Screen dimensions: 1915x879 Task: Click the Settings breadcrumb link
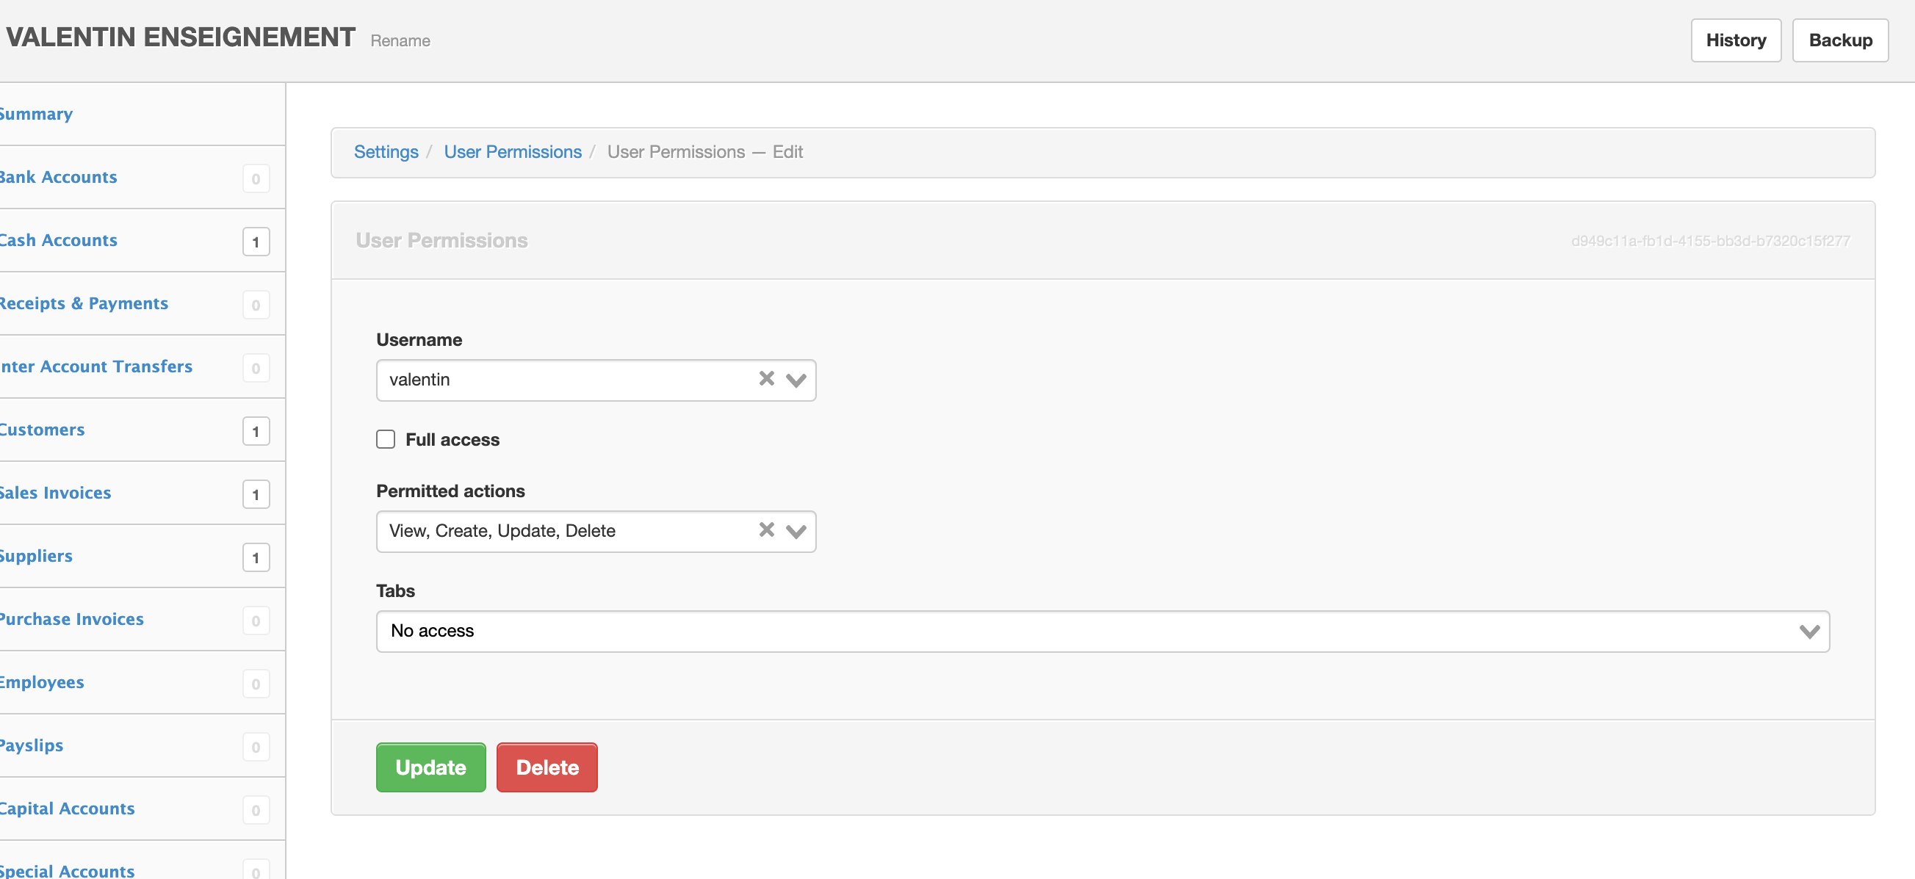[x=386, y=151]
